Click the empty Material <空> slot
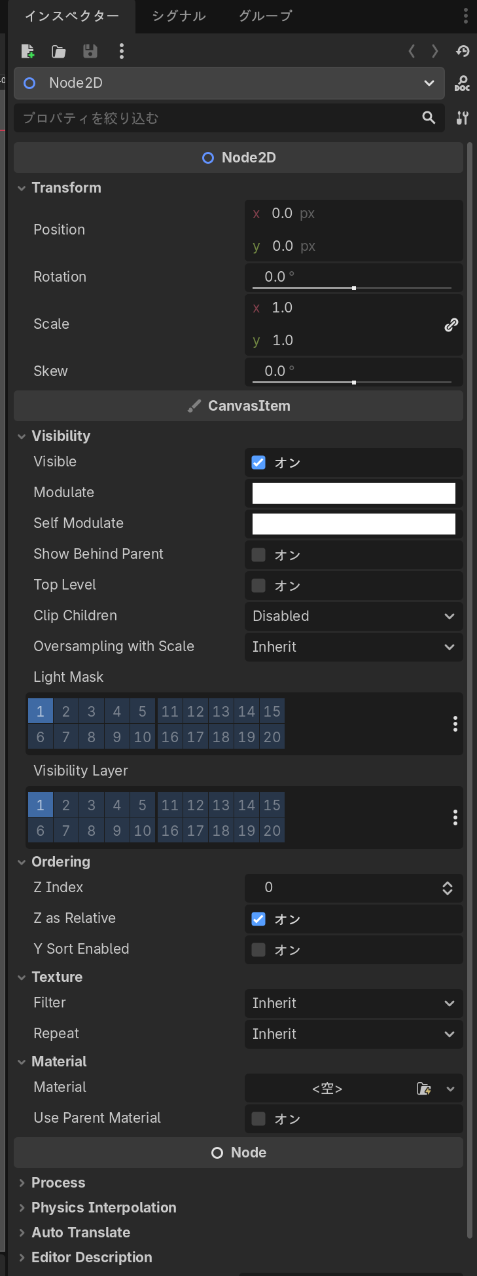477x1276 pixels. (x=328, y=1089)
